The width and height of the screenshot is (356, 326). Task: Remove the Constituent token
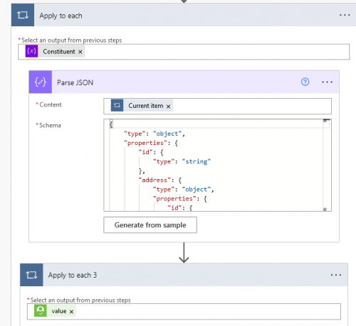point(80,52)
